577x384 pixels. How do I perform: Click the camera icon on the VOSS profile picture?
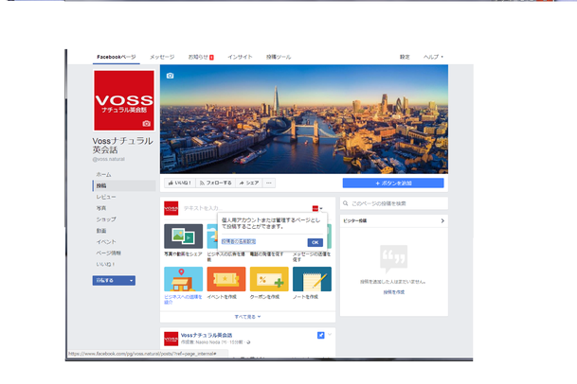coord(147,124)
